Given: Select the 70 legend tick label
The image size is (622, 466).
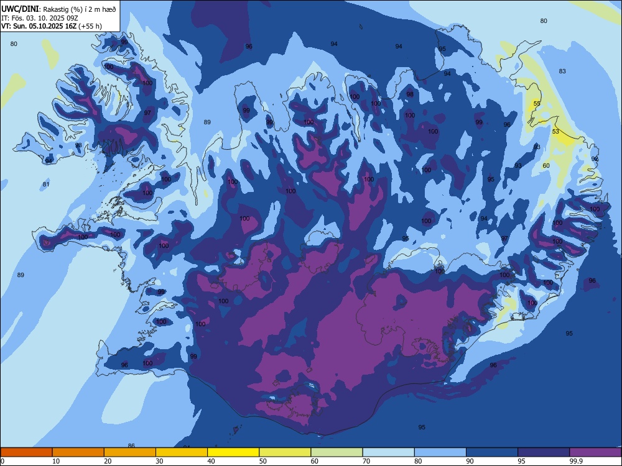Looking at the screenshot, I should [x=366, y=461].
